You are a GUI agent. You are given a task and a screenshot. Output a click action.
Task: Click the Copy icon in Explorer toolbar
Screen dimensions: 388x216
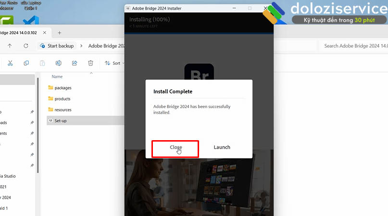coord(26,63)
